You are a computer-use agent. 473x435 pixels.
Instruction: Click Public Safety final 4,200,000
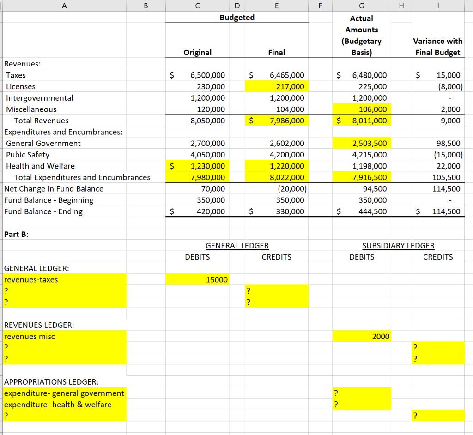(x=277, y=155)
